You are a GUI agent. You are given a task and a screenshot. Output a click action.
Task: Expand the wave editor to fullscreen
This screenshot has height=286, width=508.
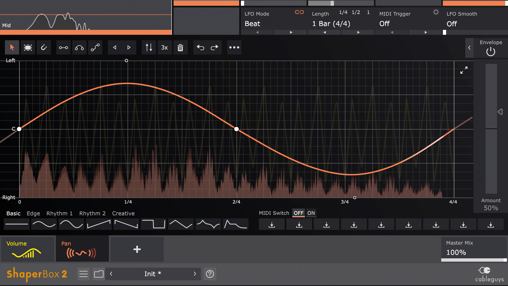click(464, 70)
